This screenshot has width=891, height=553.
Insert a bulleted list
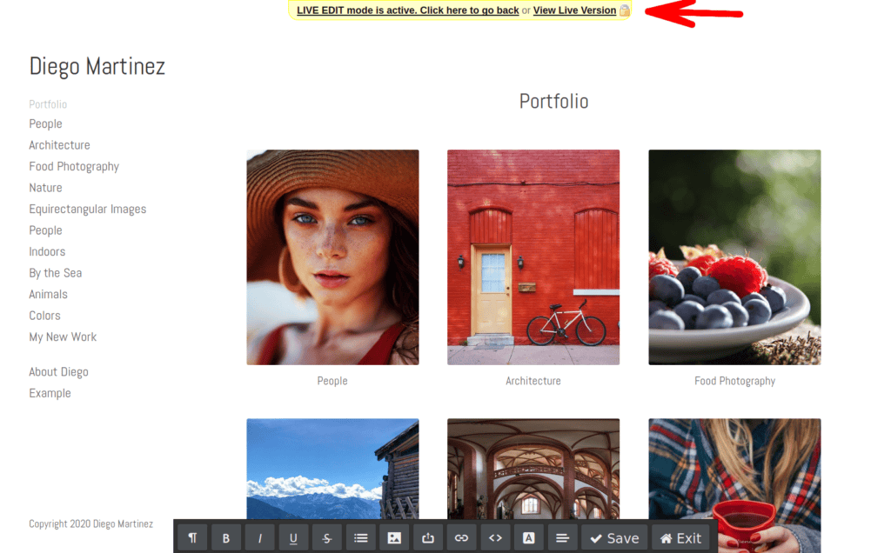coord(361,538)
